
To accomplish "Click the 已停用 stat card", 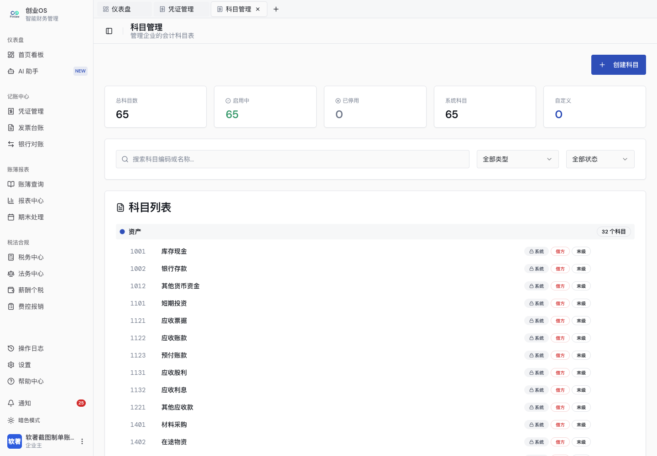I will coord(375,107).
